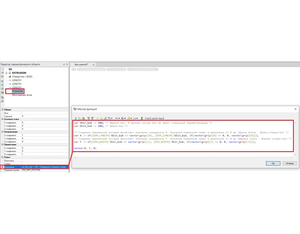Select the Отверстие (-BOX) tree item
The image size is (300, 234).
coord(22,77)
